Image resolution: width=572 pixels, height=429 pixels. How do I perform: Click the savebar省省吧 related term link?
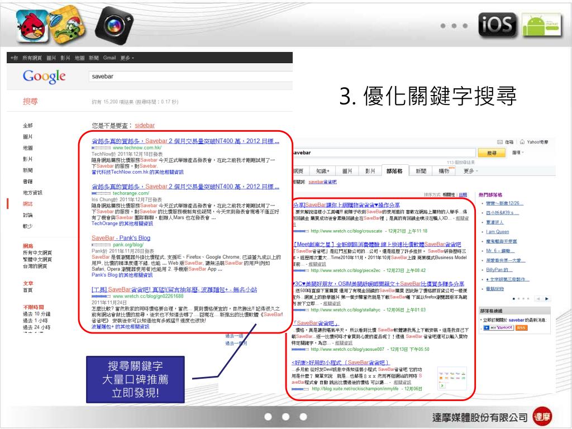pos(322,182)
